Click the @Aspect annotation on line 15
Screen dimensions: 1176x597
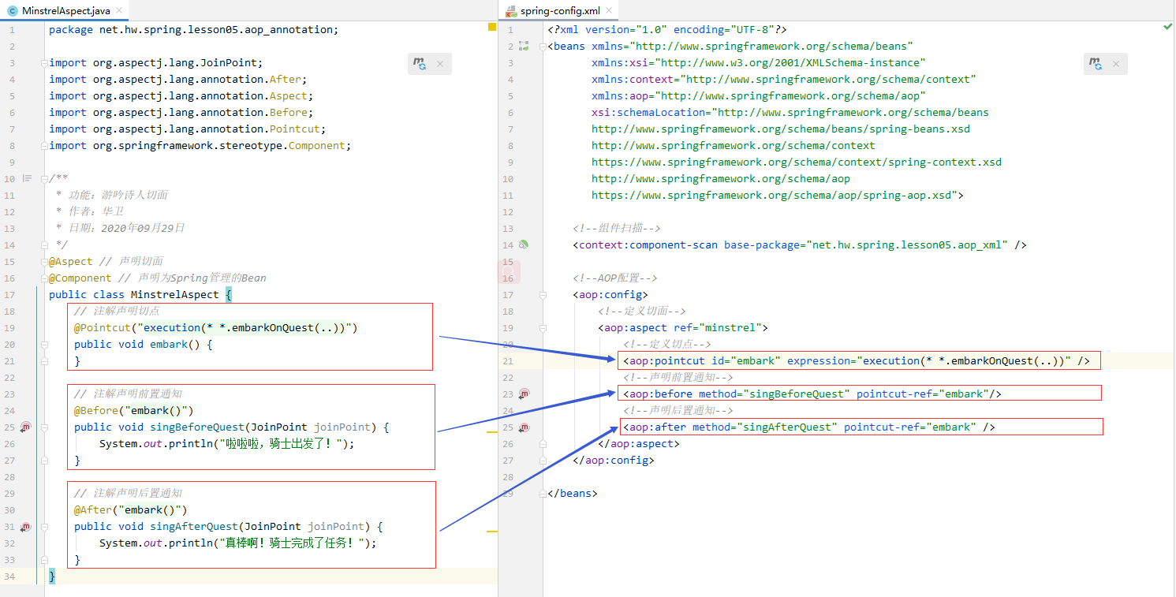pyautogui.click(x=71, y=261)
